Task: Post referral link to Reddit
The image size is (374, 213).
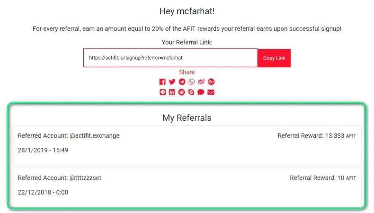Action: [x=182, y=92]
